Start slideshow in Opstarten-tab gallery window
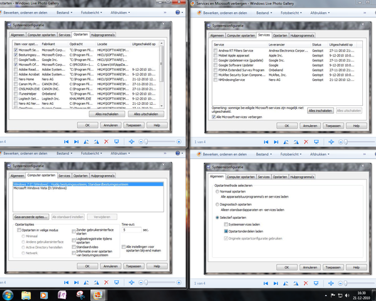 tap(117, 142)
